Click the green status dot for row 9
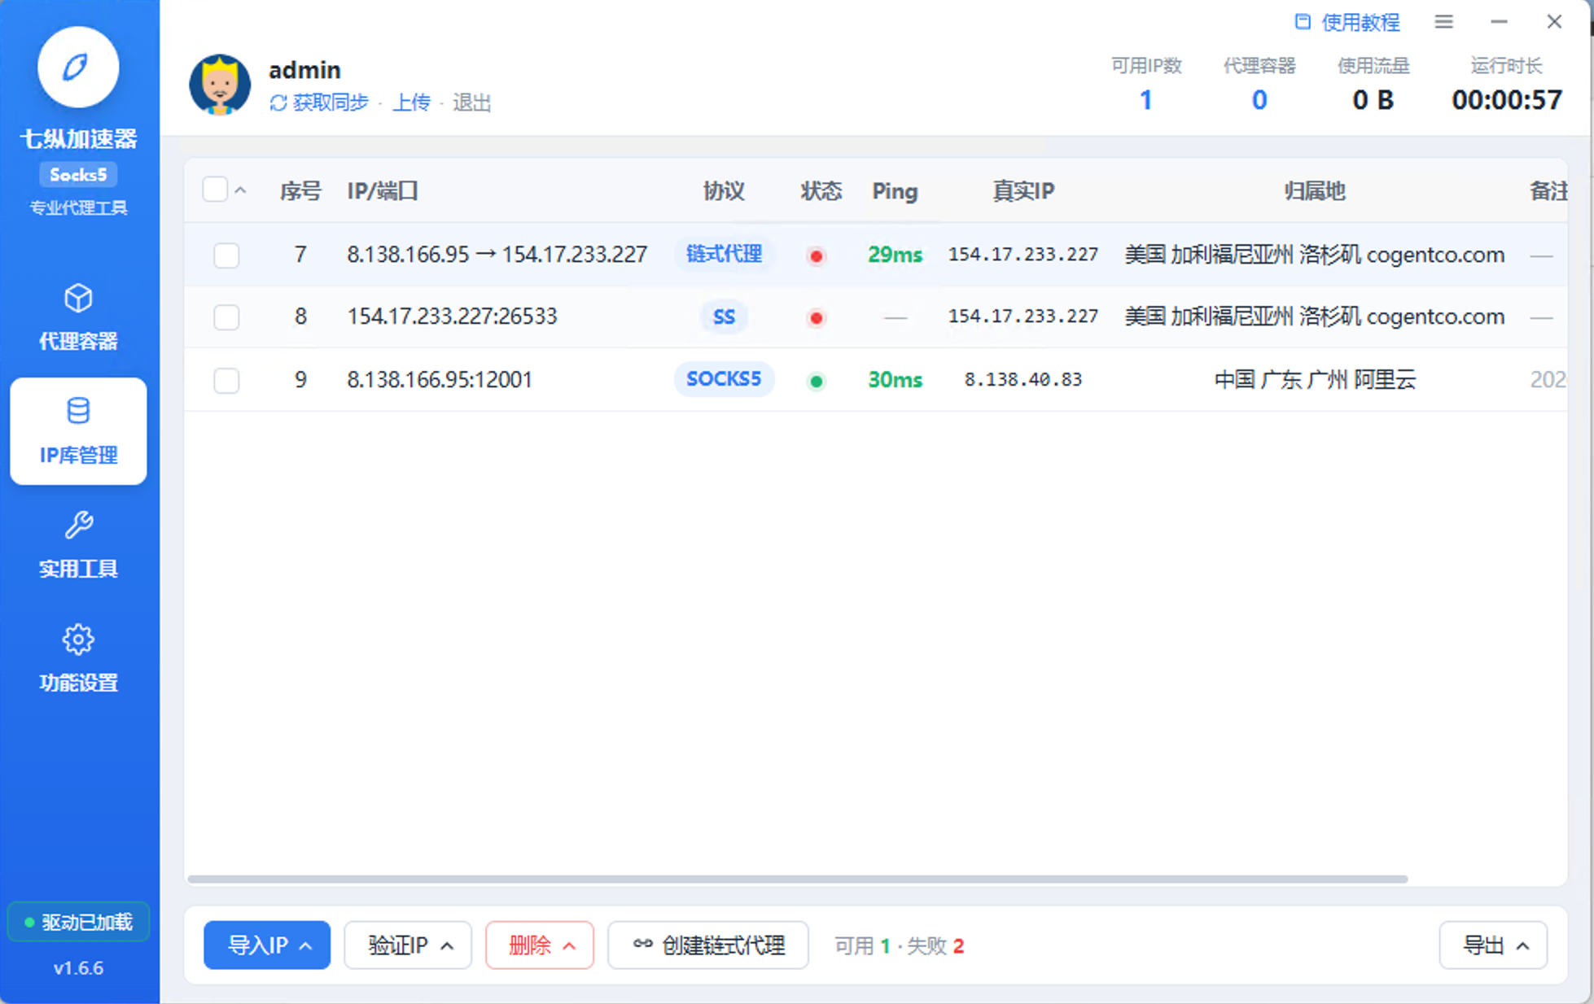The image size is (1594, 1004). pyautogui.click(x=817, y=381)
